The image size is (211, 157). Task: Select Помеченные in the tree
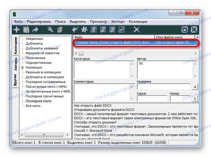pos(35,58)
